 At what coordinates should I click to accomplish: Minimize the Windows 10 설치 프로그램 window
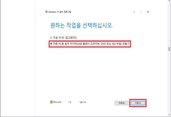(134, 12)
